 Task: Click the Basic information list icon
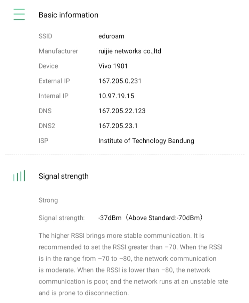(x=19, y=15)
